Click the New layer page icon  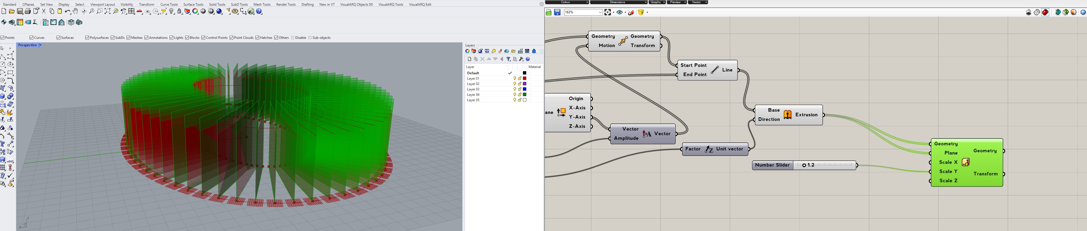pyautogui.click(x=469, y=59)
